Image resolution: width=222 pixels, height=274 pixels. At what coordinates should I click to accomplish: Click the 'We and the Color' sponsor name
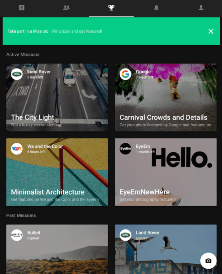pos(45,146)
